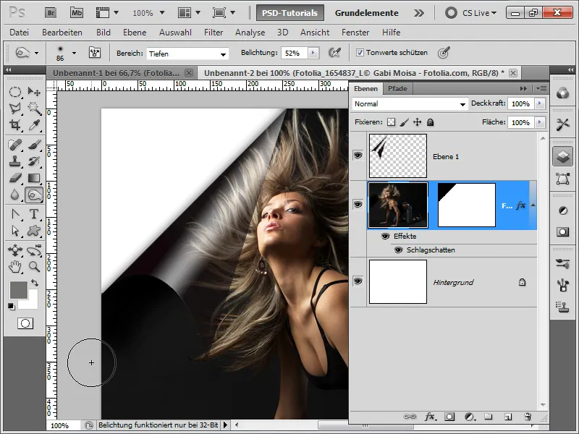
Task: Select the History Brush tool
Action: (x=34, y=161)
